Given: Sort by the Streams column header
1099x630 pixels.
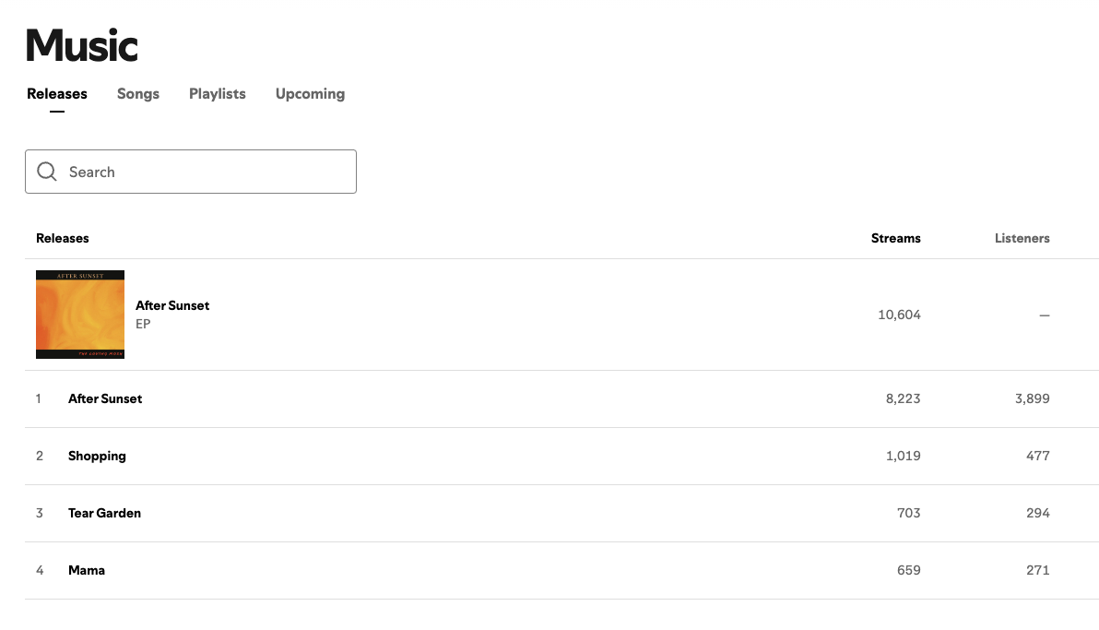Looking at the screenshot, I should 895,238.
